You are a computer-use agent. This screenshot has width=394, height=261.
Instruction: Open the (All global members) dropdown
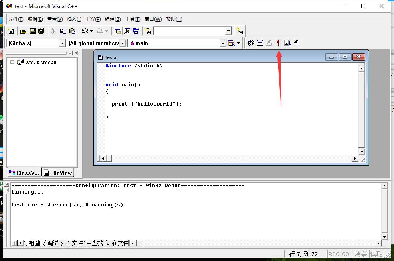pyautogui.click(x=123, y=43)
